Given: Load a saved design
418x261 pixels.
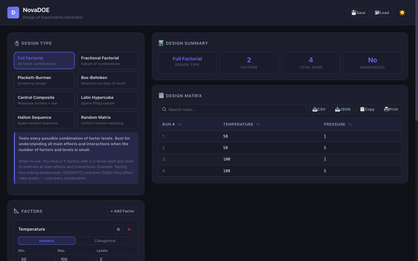Looking at the screenshot, I should coord(382,13).
